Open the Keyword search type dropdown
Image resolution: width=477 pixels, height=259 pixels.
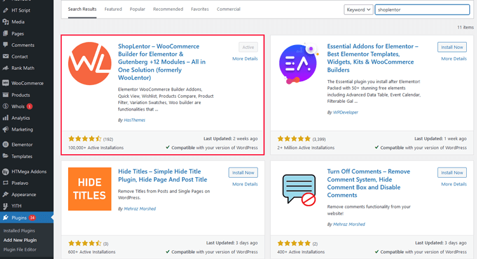tap(358, 10)
